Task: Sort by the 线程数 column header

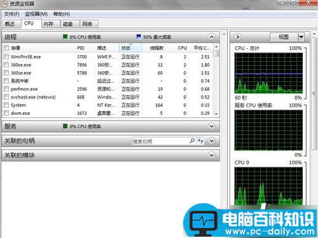Action: (154, 48)
